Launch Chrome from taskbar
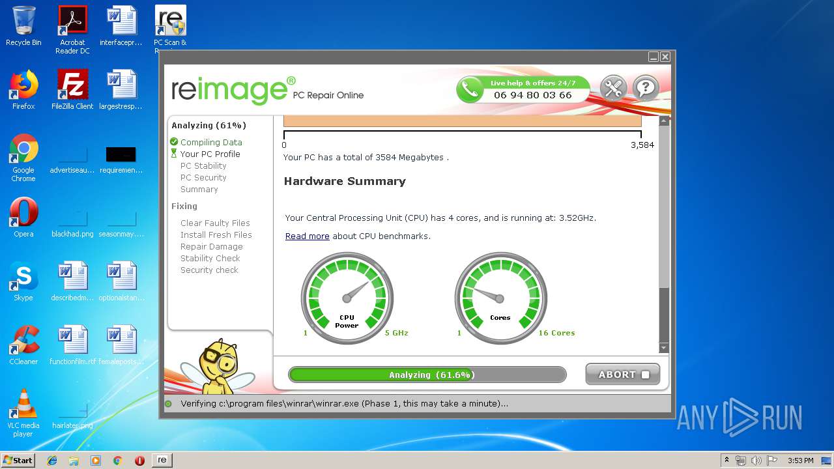 point(117,461)
